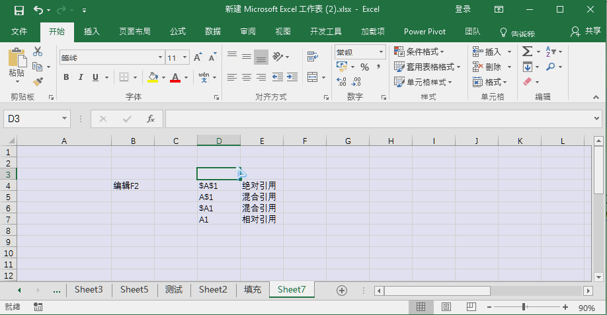Expand the formula bar chevron
Viewport: 607px width, 315px height.
point(596,119)
